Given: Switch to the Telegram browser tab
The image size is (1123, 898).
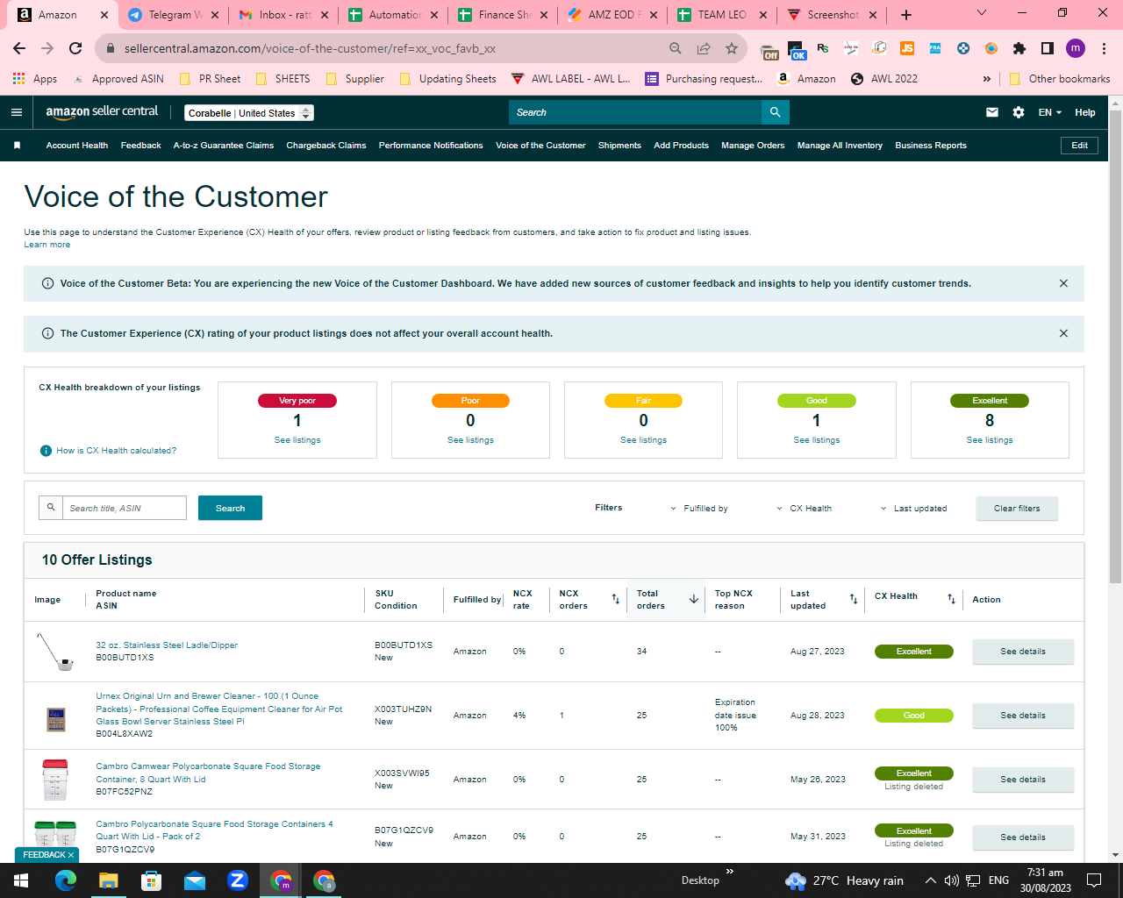Looking at the screenshot, I should pos(174,15).
